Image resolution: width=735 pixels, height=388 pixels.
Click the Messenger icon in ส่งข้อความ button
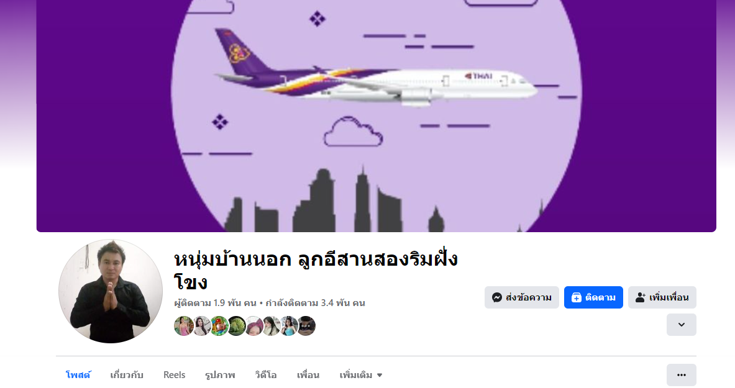(x=497, y=297)
